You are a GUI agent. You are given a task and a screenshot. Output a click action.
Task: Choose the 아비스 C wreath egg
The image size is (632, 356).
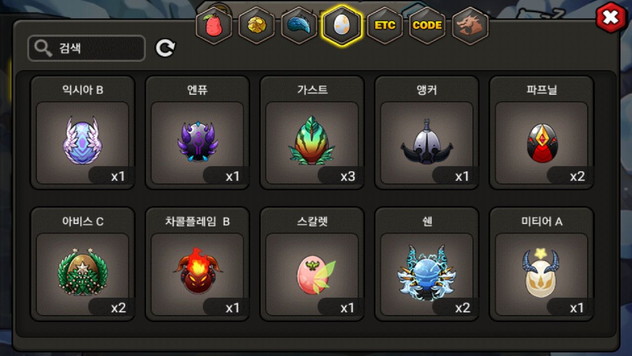pyautogui.click(x=82, y=264)
